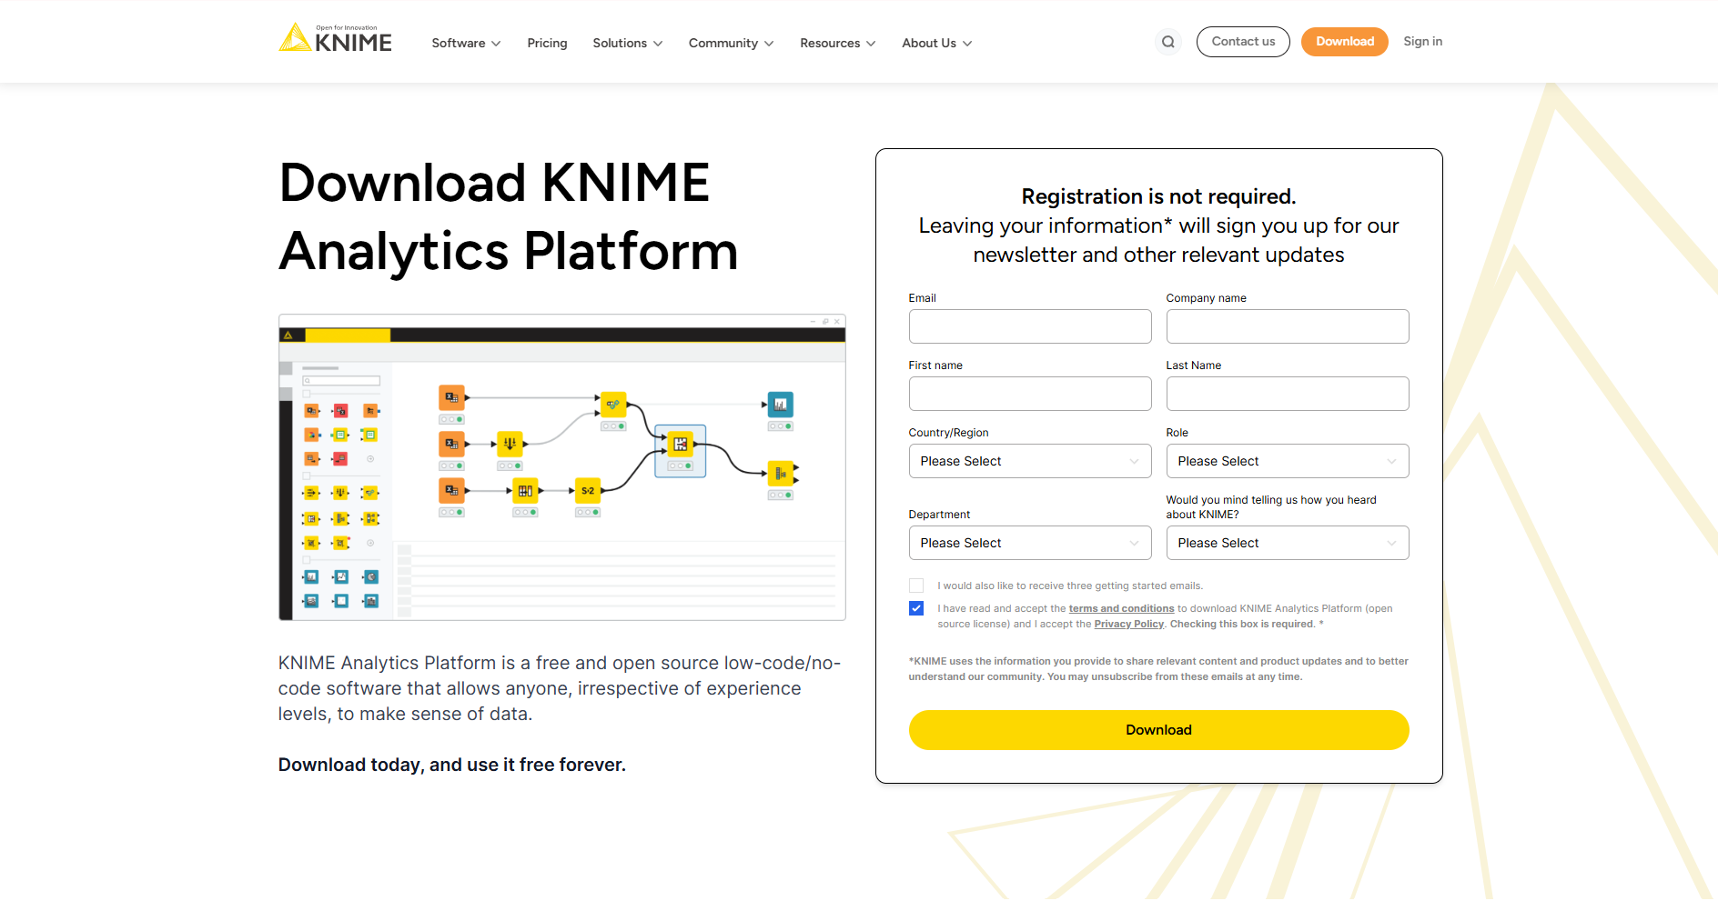Click the Contact us button
This screenshot has width=1718, height=901.
pyautogui.click(x=1243, y=41)
